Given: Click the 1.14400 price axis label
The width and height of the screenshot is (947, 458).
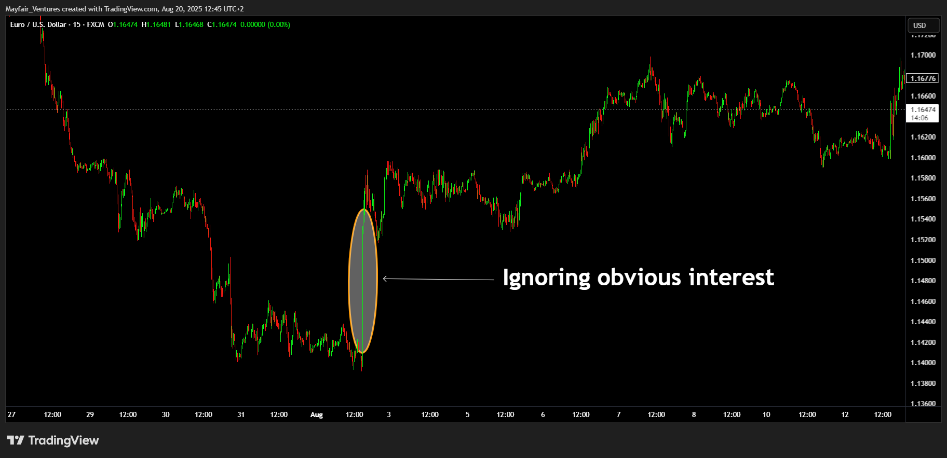Looking at the screenshot, I should (923, 322).
